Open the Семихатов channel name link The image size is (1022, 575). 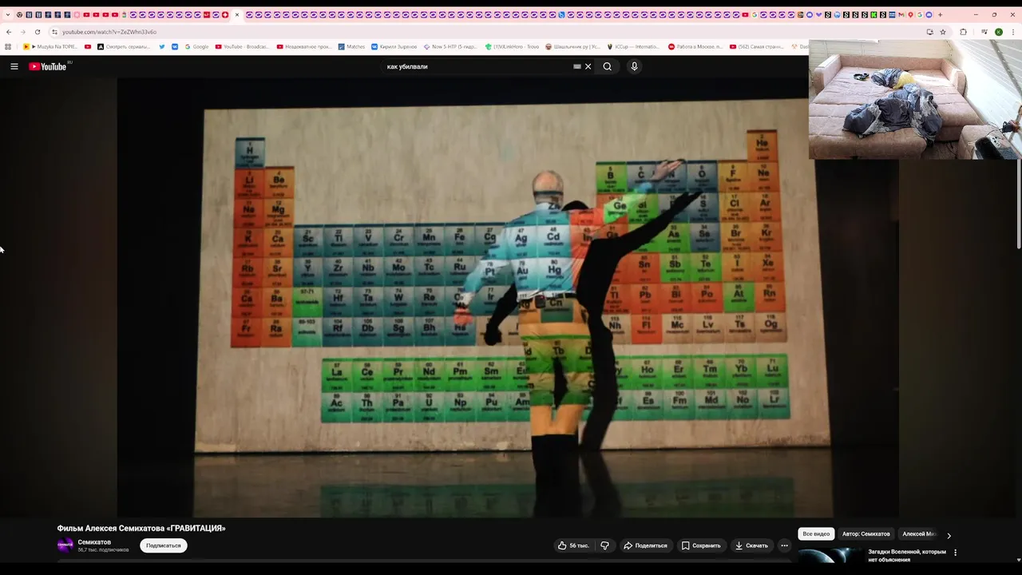[94, 542]
